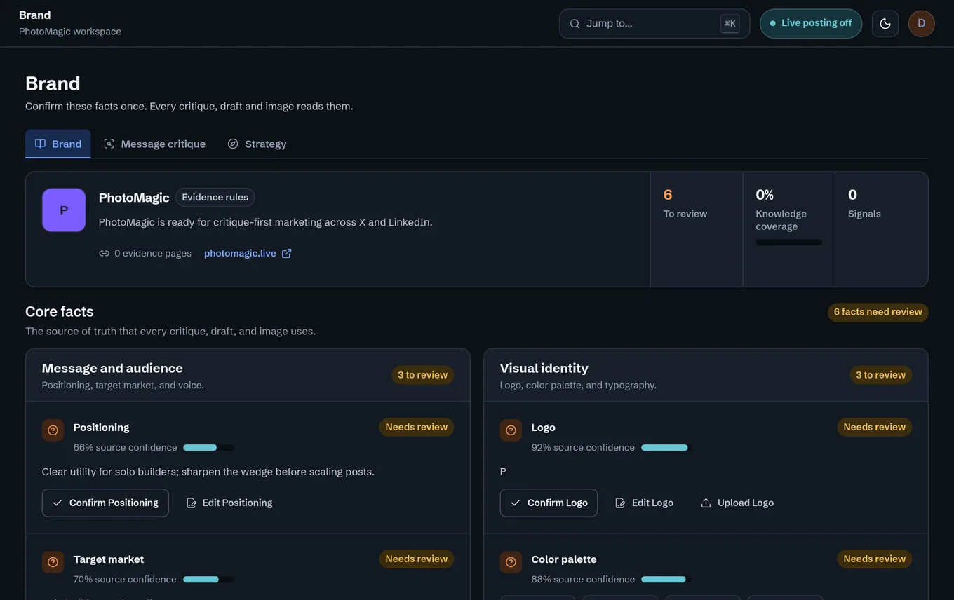
Task: Click the Target market question mark icon
Action: pos(53,562)
